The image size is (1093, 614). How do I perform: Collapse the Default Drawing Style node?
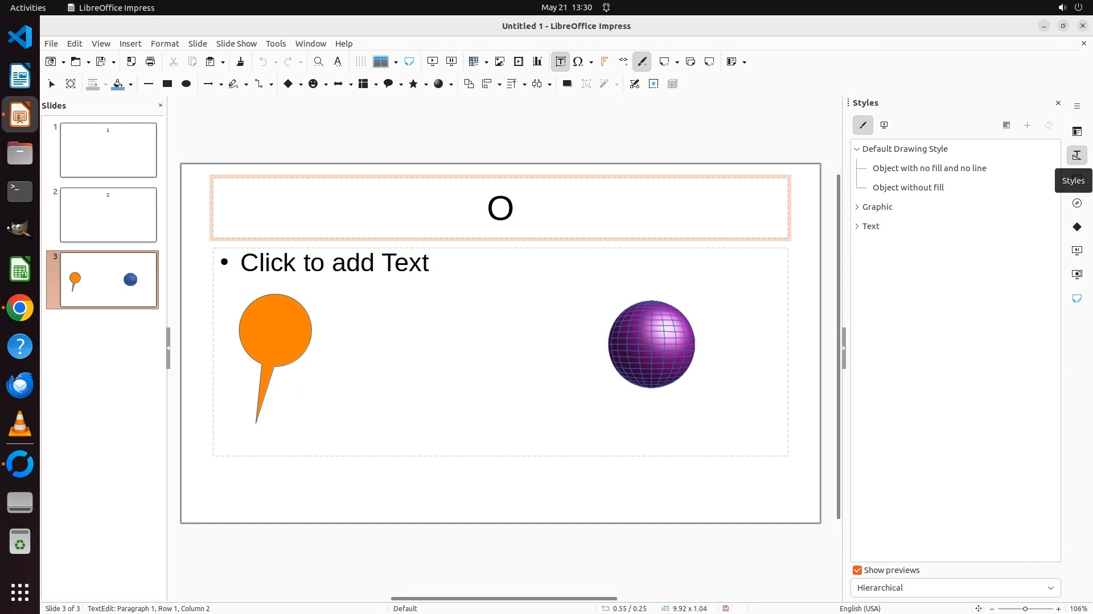tap(857, 149)
